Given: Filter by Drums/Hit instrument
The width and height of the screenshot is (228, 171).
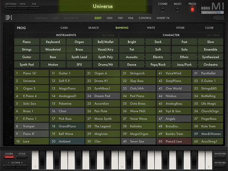Looking at the screenshot, I should [x=105, y=65].
